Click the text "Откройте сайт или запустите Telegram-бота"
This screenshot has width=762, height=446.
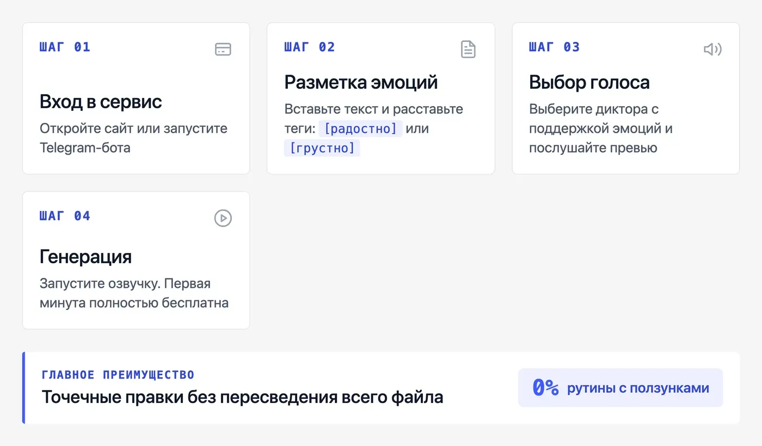[133, 138]
